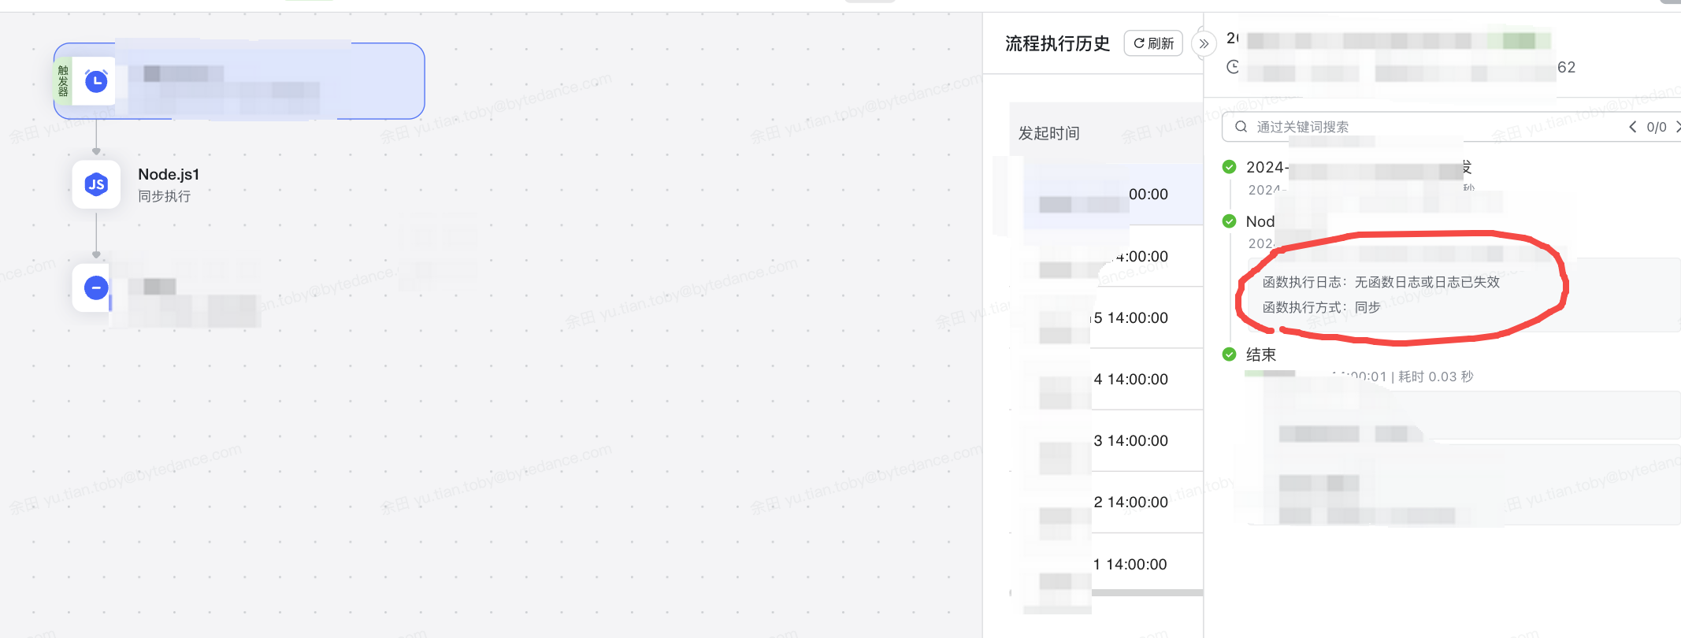Click the Node.js1 node label
This screenshot has width=1681, height=638.
[169, 174]
